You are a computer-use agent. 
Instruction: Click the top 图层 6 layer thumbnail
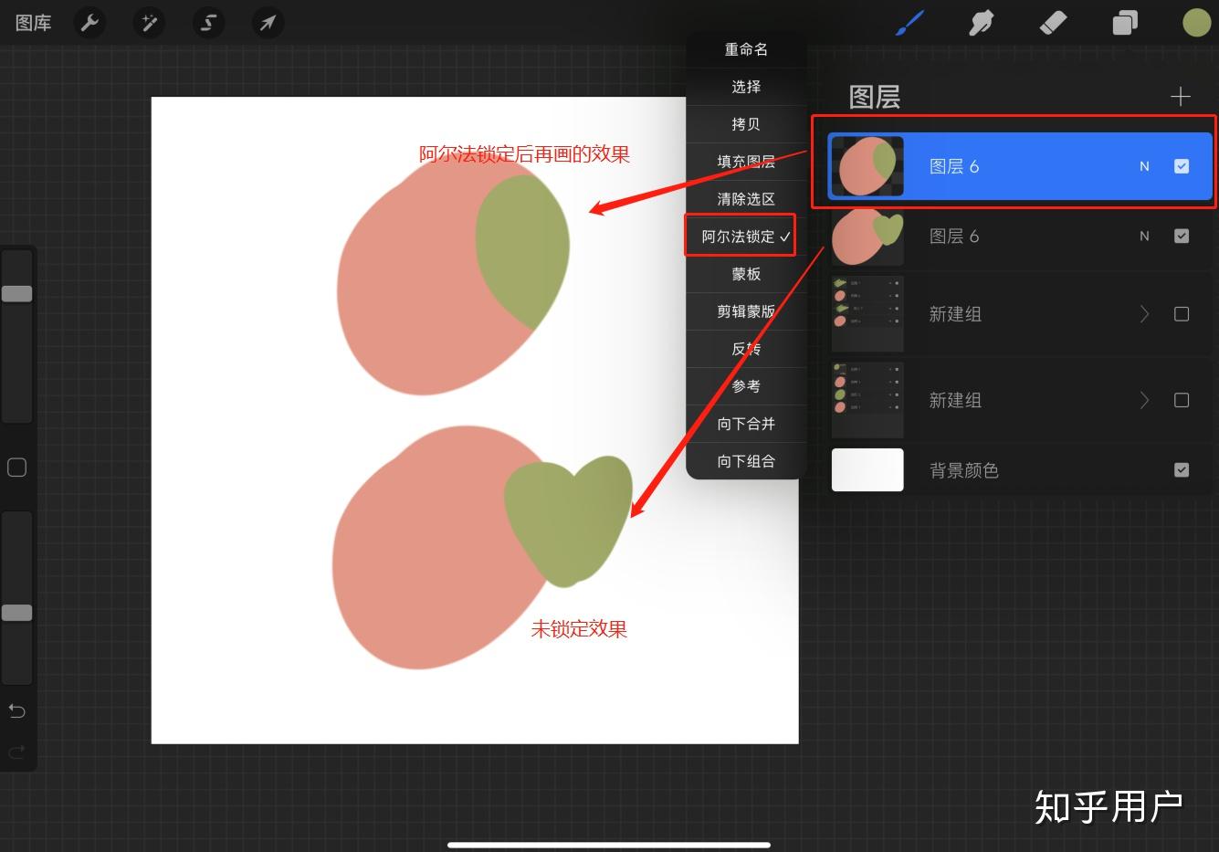click(x=867, y=165)
